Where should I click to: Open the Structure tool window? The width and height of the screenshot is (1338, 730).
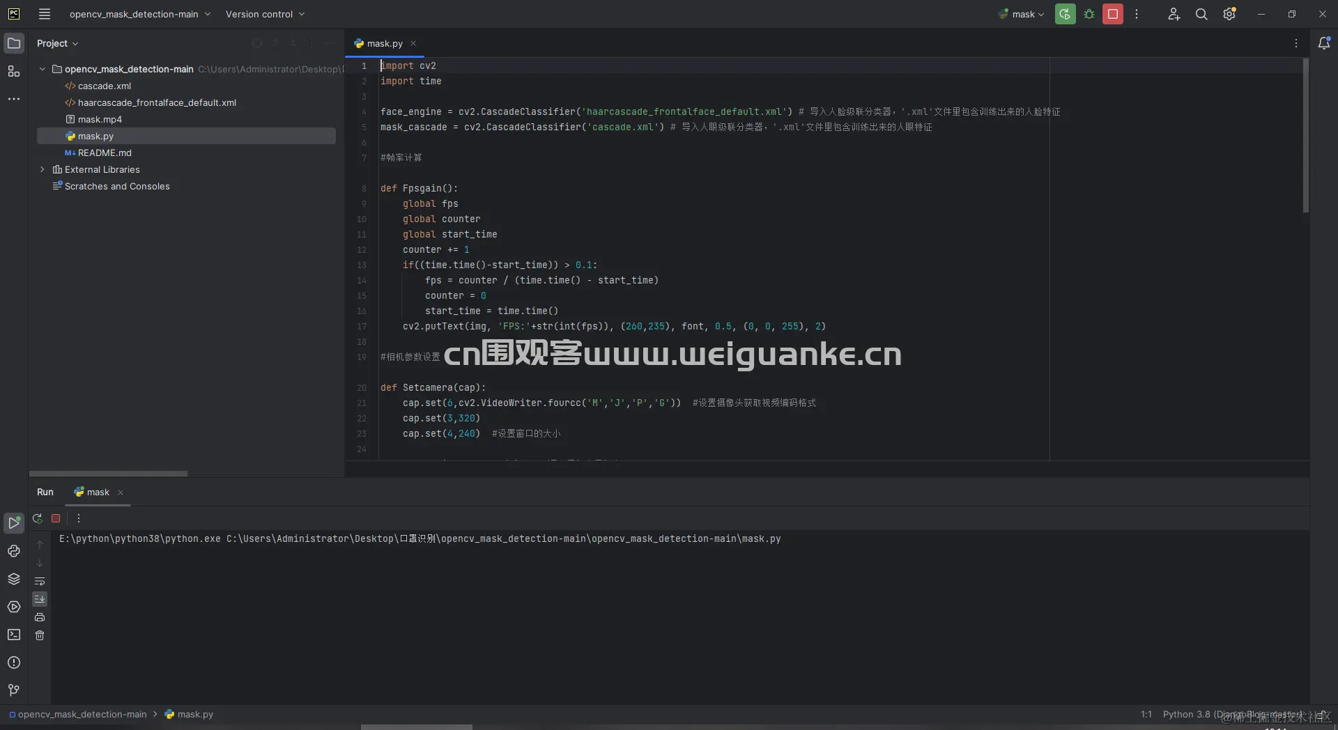click(x=14, y=71)
